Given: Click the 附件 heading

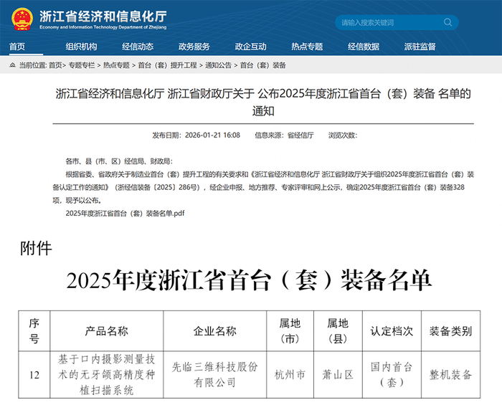Looking at the screenshot, I should pyautogui.click(x=36, y=249).
